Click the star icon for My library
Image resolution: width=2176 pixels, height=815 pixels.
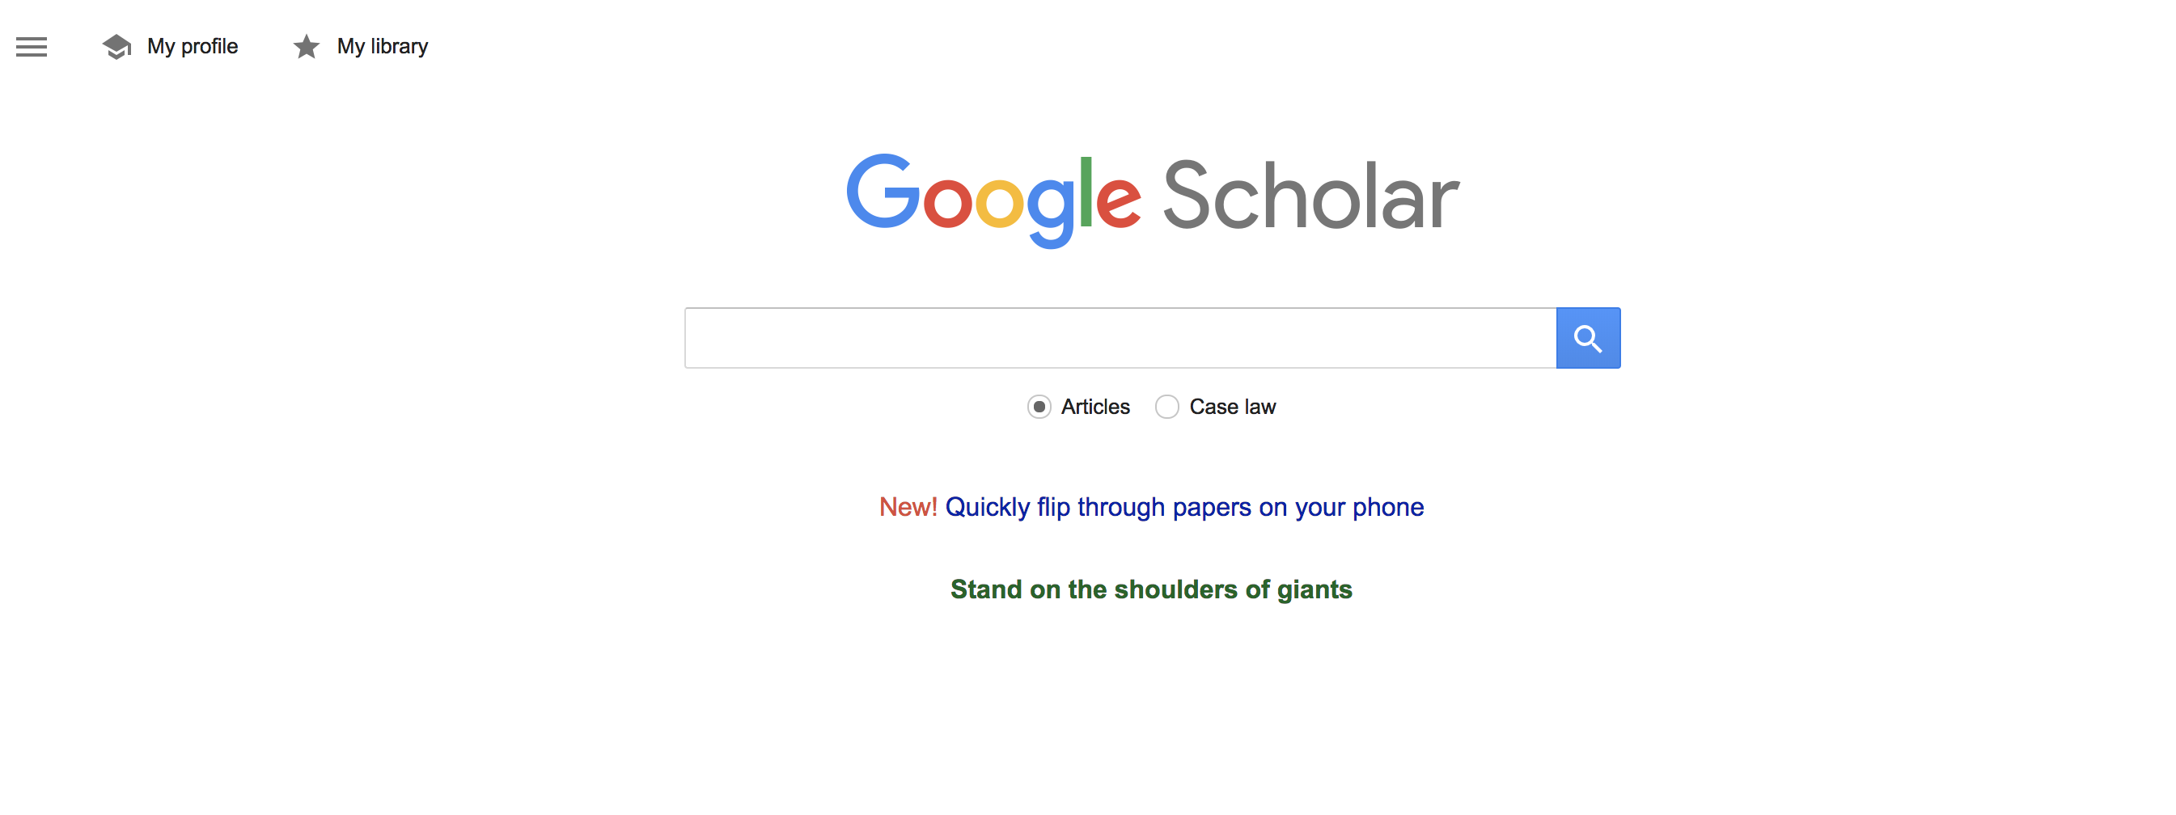click(306, 46)
